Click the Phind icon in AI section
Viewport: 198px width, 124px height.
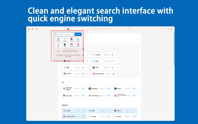[x=115, y=89]
